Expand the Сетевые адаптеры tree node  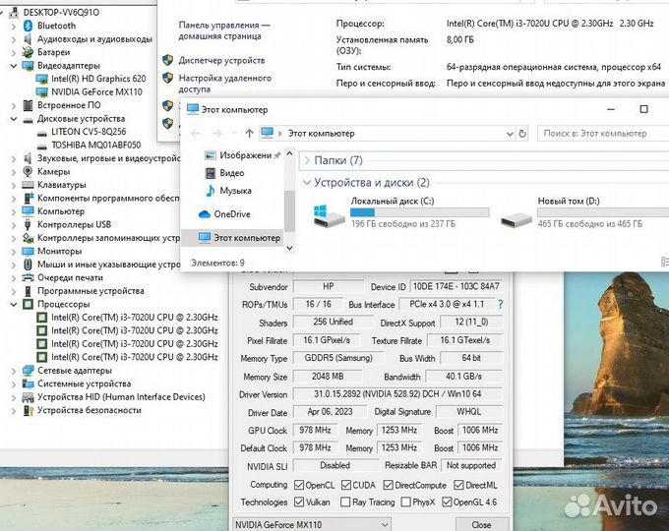coord(14,371)
